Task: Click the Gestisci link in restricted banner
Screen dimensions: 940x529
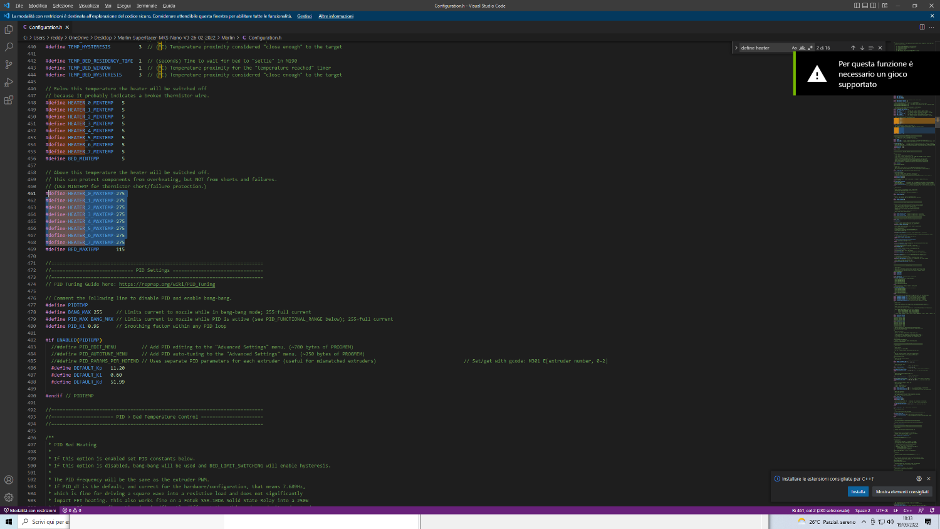Action: click(305, 16)
